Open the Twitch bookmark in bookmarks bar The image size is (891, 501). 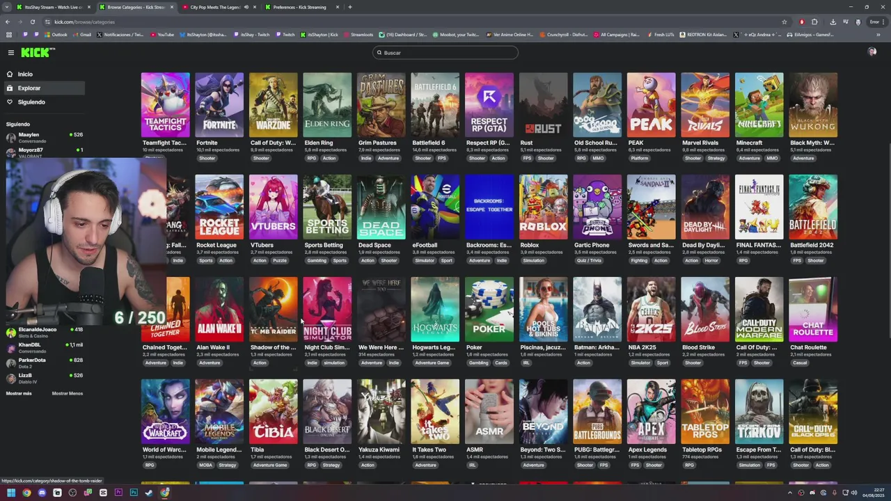click(x=285, y=34)
